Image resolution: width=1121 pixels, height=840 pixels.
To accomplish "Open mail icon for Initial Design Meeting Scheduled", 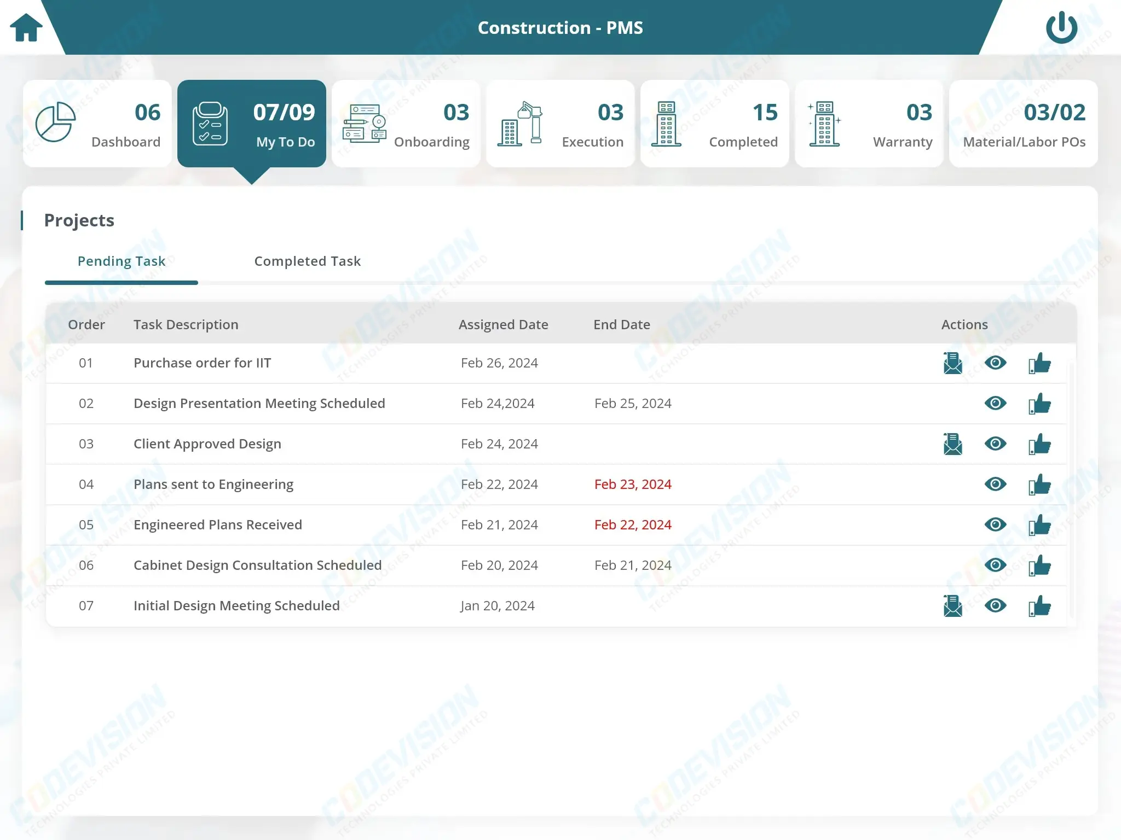I will [953, 606].
